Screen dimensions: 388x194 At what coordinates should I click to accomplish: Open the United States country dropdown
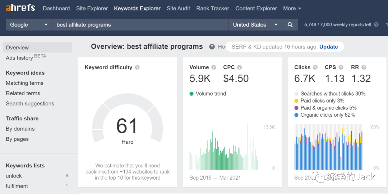point(255,25)
